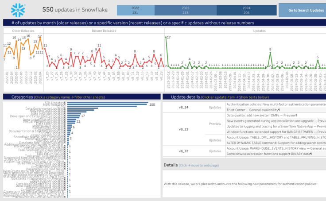Open Data quality: add new system DMFs item
This screenshot has width=326, height=201.
(x=262, y=116)
